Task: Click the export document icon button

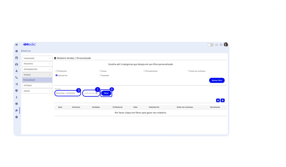Action: click(218, 100)
